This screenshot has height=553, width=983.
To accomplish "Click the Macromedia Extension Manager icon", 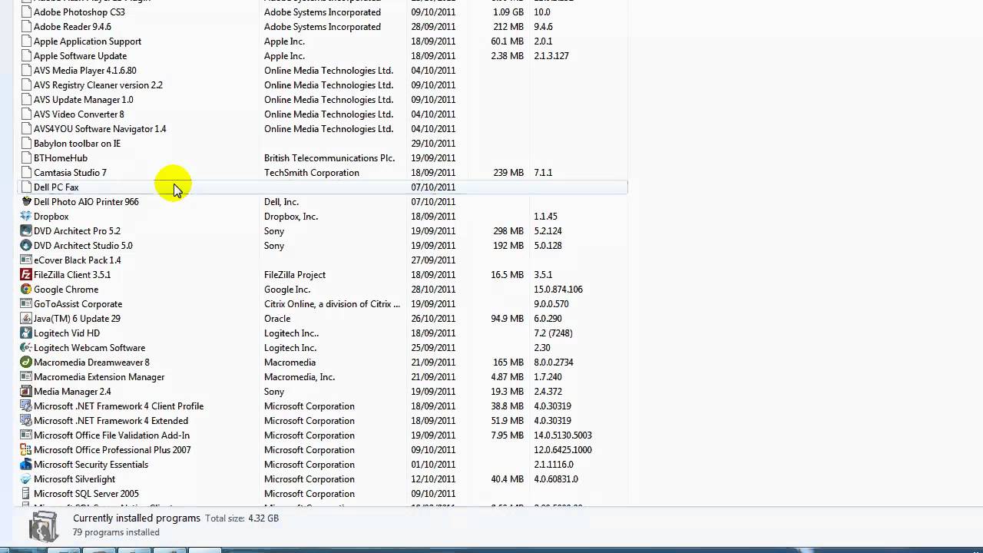I will coord(26,377).
